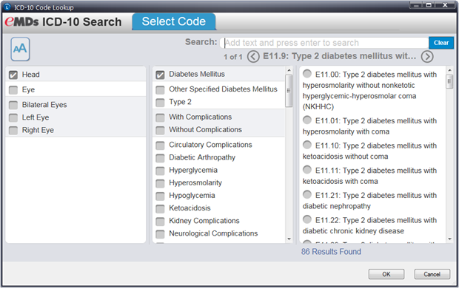The height and width of the screenshot is (288, 459).
Task: Click the Clear search button
Action: [441, 43]
